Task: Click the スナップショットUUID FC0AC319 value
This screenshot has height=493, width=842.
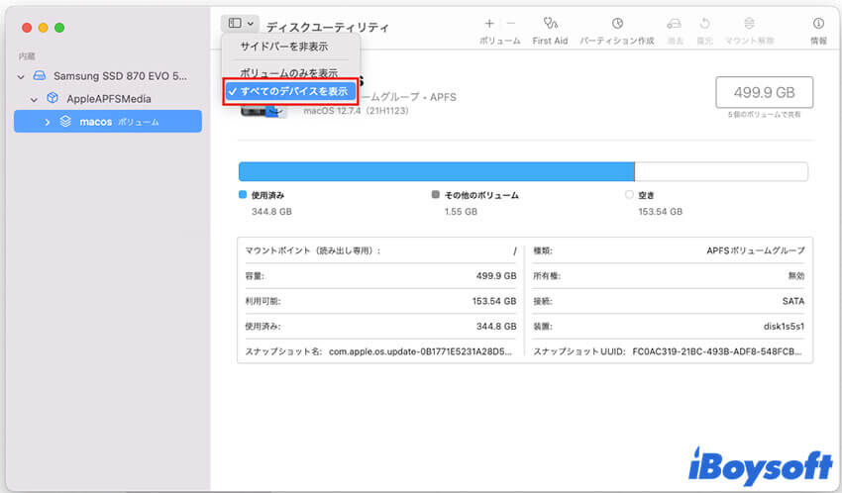Action: tap(717, 351)
